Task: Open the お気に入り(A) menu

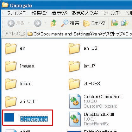Action: pos(85,13)
